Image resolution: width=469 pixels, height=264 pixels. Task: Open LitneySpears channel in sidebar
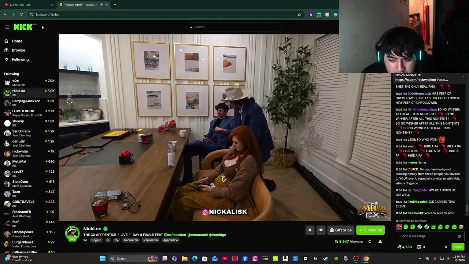click(x=29, y=234)
